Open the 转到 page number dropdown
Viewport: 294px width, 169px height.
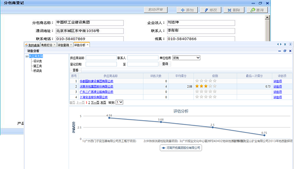(120, 103)
